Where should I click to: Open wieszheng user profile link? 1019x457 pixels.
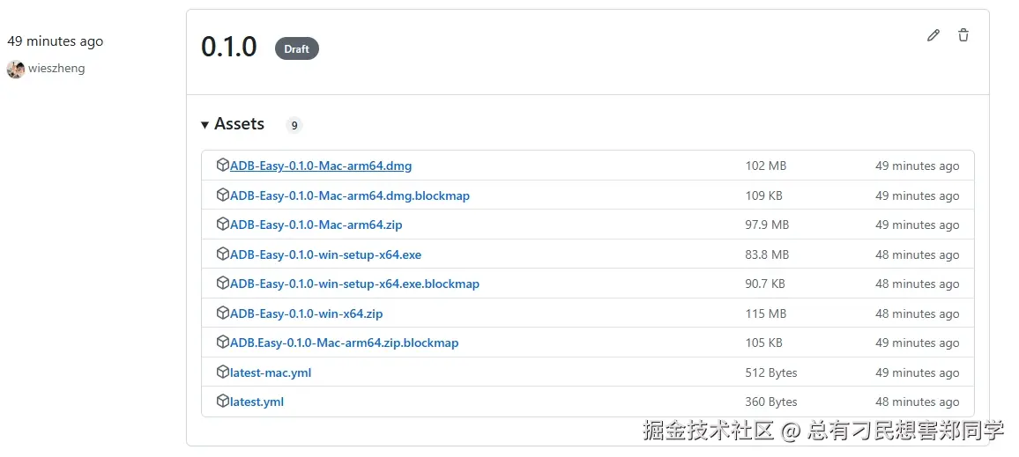(56, 68)
